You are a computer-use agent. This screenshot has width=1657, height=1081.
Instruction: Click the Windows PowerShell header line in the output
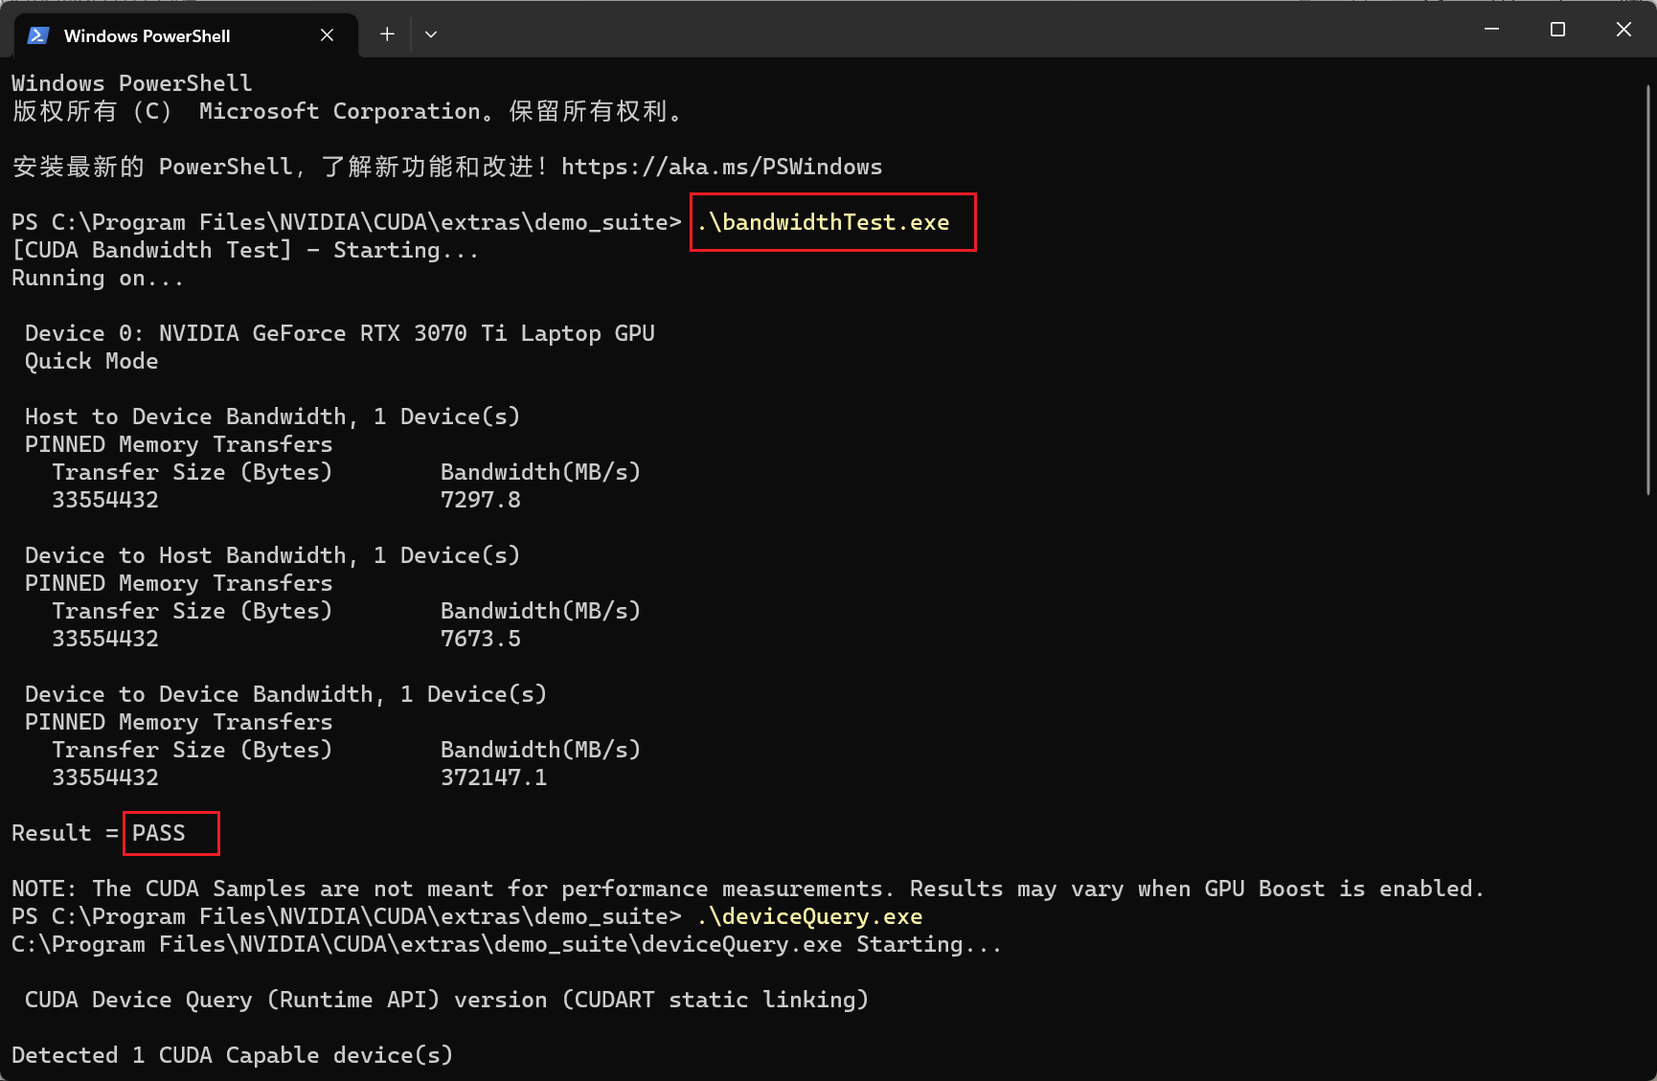pos(132,83)
